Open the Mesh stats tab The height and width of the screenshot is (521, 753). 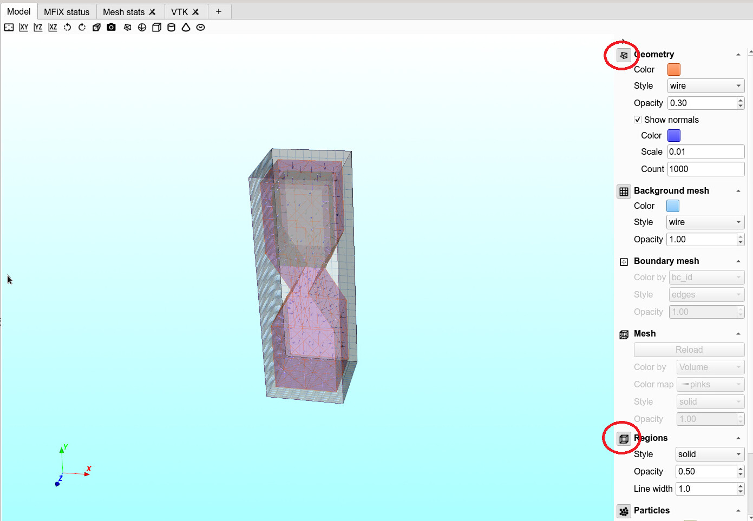tap(124, 12)
